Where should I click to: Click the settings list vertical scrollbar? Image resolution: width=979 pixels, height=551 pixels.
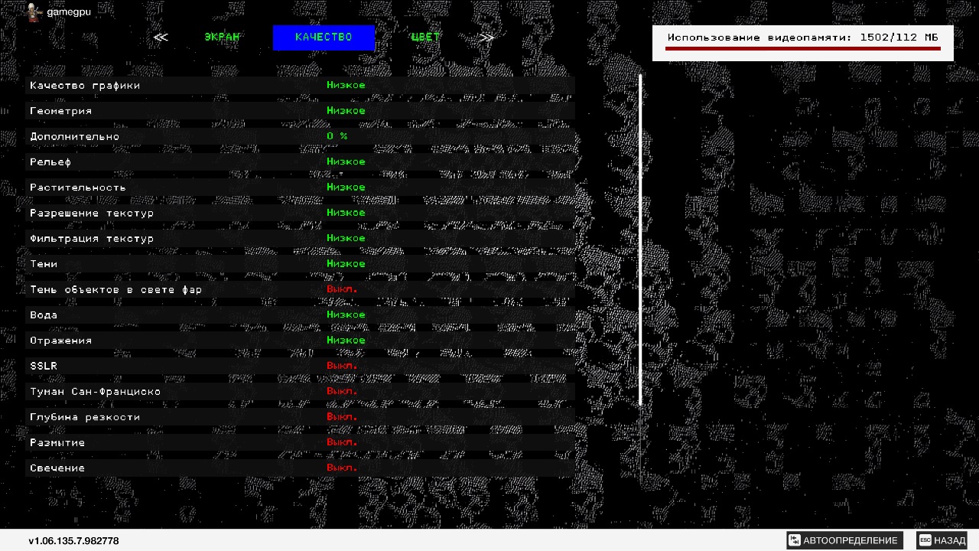tap(640, 240)
